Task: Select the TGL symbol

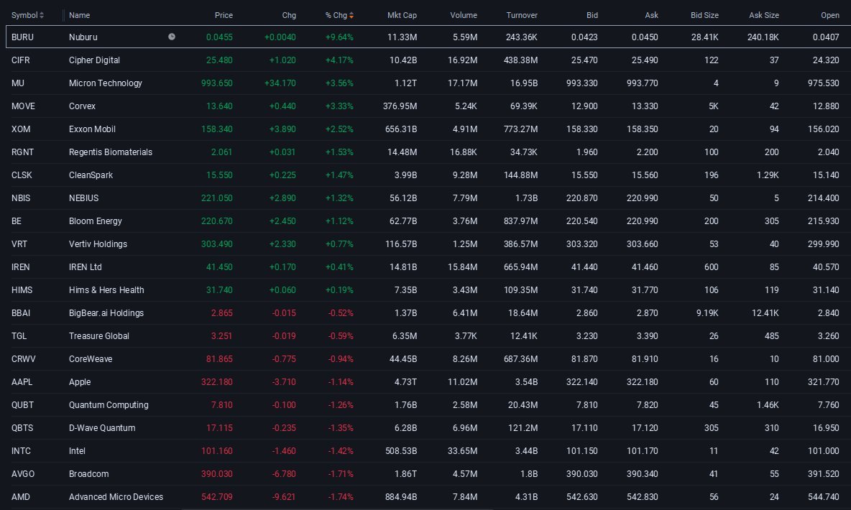Action: pos(19,336)
